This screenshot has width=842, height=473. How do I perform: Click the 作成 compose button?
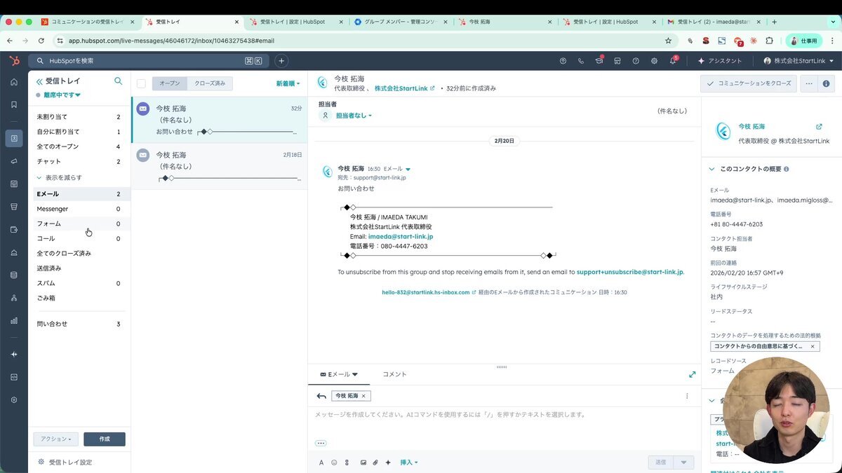(x=104, y=439)
